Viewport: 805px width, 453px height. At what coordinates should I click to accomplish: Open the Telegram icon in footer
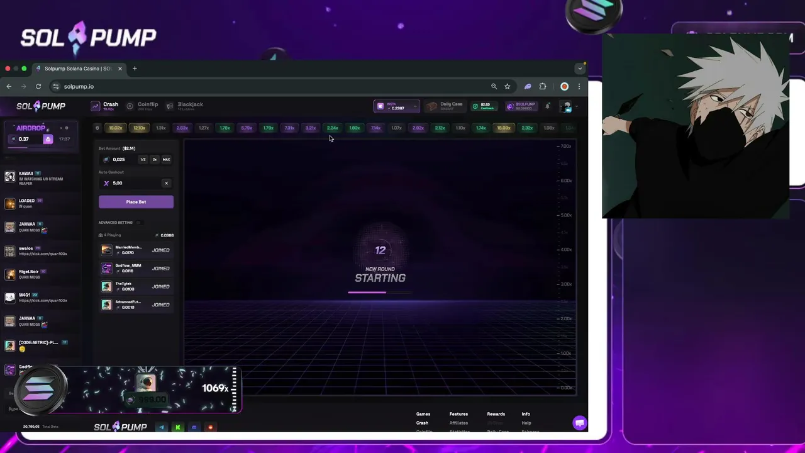coord(162,427)
